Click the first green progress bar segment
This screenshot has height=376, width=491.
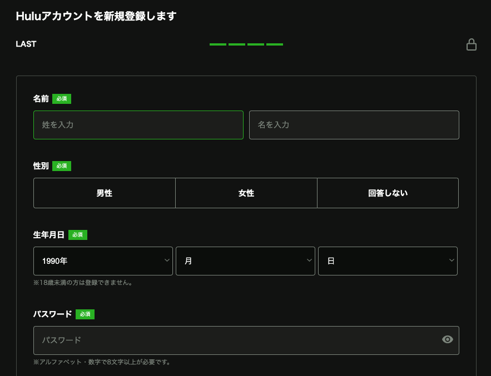click(x=218, y=44)
